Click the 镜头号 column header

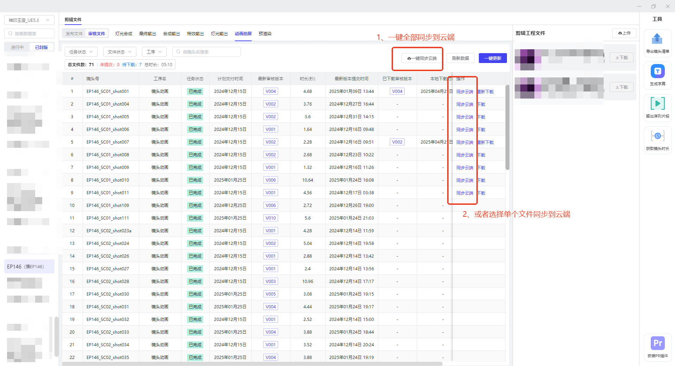[93, 79]
